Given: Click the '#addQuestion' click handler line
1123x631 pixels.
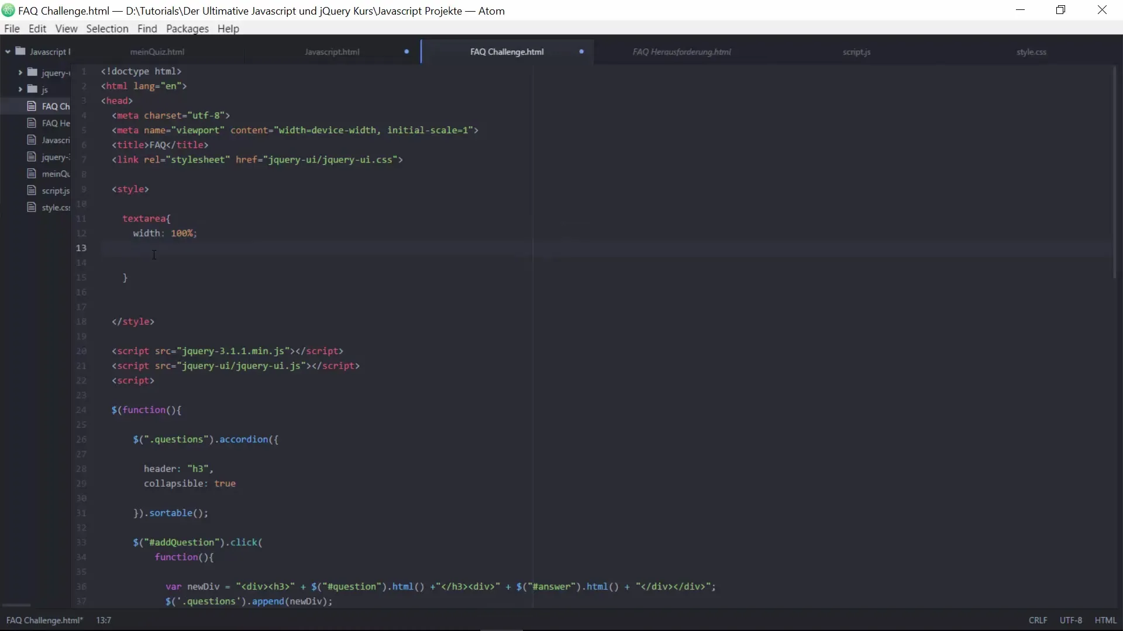Looking at the screenshot, I should [198, 543].
